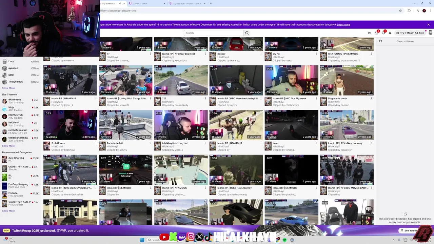Switch to IsaacNaka's Videos tab
The height and width of the screenshot is (244, 434).
[x=187, y=3]
